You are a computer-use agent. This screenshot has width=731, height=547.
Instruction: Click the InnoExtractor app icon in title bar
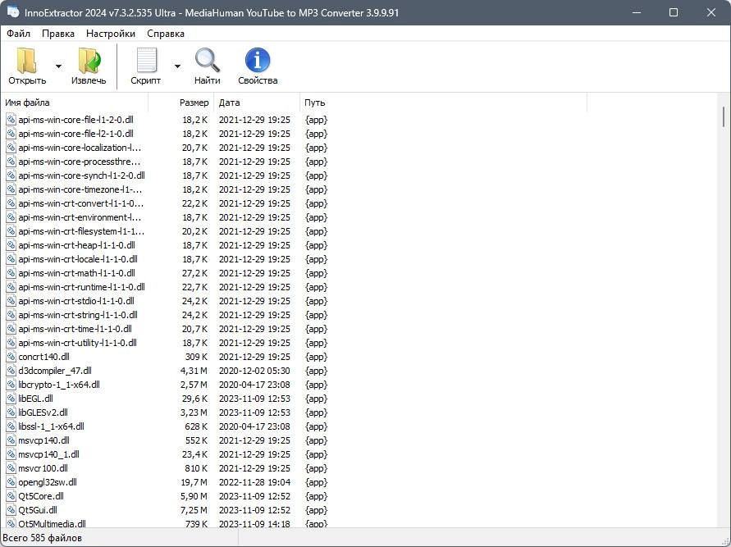13,12
